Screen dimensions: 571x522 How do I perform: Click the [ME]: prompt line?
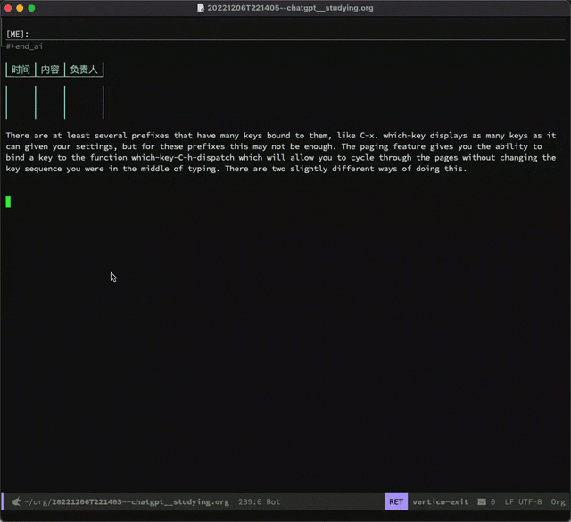[x=18, y=34]
